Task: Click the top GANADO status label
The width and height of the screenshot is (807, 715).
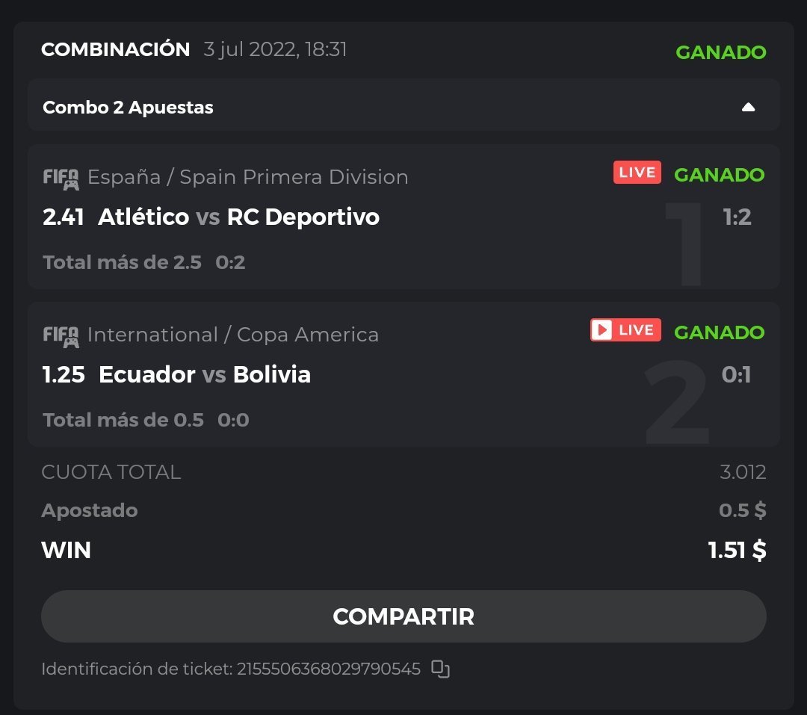Action: [720, 52]
